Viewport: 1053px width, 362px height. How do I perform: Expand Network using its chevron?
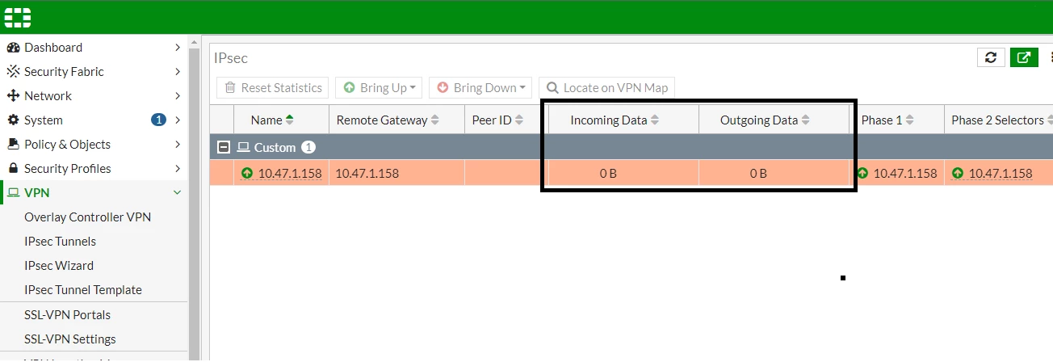(x=177, y=96)
